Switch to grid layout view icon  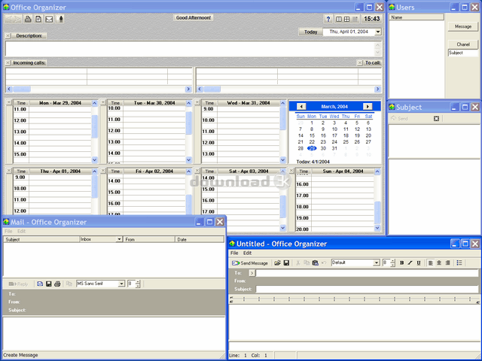pyautogui.click(x=346, y=19)
